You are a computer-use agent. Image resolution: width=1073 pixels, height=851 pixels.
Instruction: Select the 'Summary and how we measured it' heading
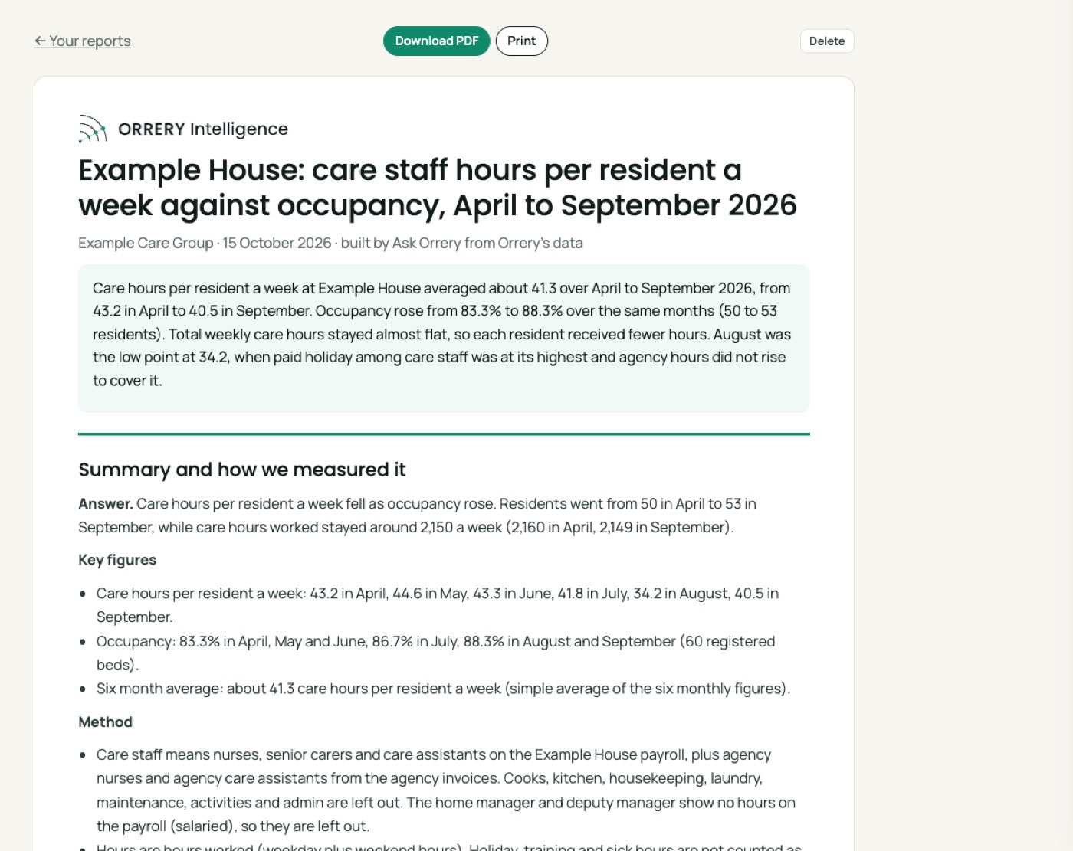[242, 470]
